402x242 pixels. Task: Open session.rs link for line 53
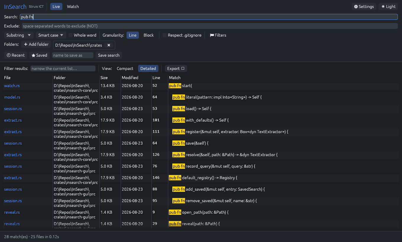tap(13, 109)
